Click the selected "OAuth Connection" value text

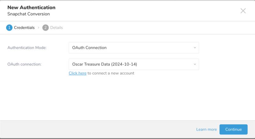pyautogui.click(x=89, y=48)
